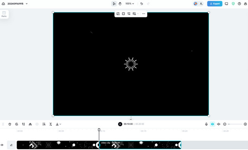Zoom out timeline with the minus circle
Viewport: 248px width, 150px height.
(224, 124)
